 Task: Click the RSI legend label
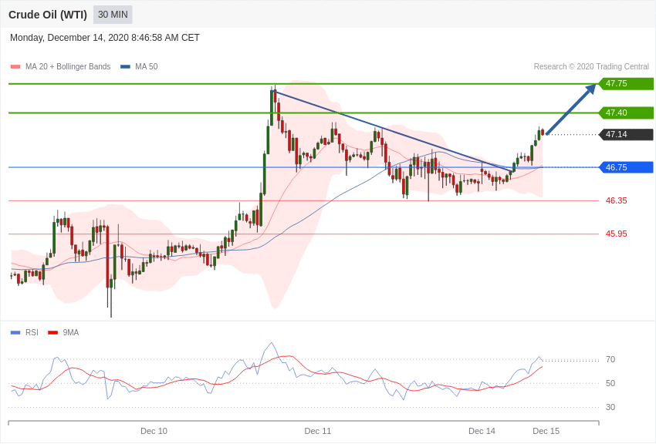pos(32,332)
